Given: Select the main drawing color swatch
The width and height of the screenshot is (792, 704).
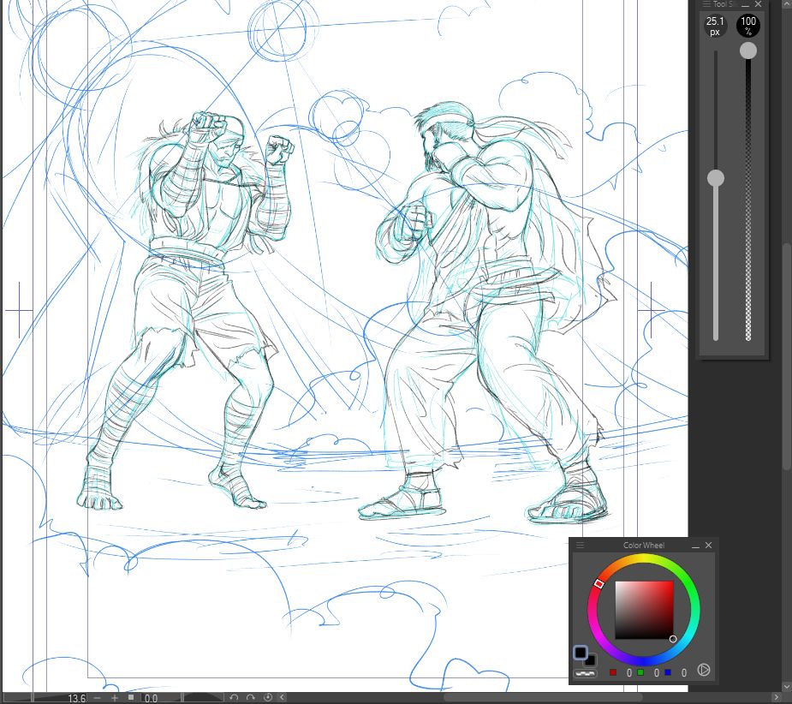Looking at the screenshot, I should 581,653.
